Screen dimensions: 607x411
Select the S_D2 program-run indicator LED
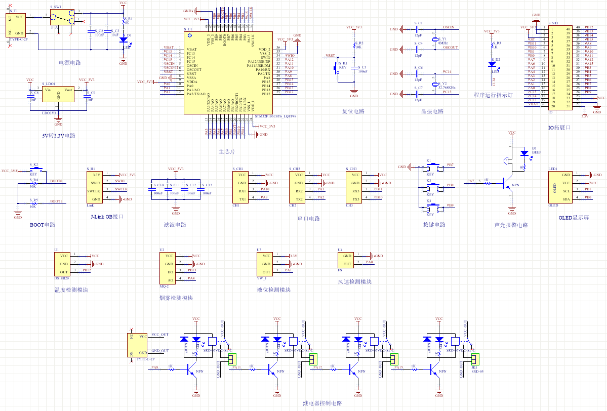(x=493, y=64)
